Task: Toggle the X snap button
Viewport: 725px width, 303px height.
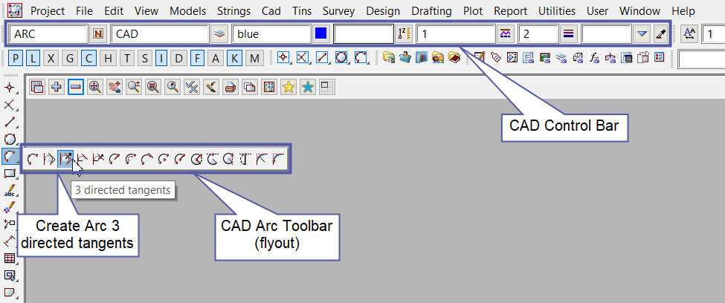Action: (51, 58)
